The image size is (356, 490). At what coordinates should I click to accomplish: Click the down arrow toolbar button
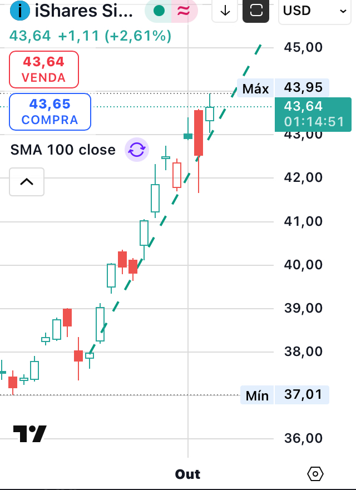coord(225,11)
